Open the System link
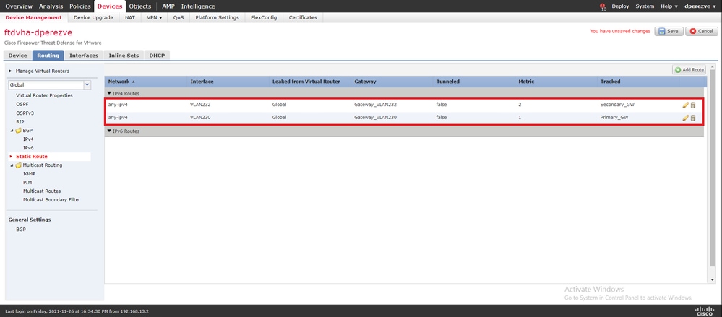Image resolution: width=722 pixels, height=317 pixels. [x=645, y=6]
